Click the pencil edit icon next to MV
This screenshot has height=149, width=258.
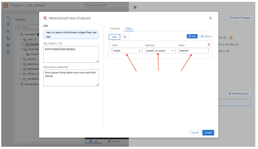coord(231,37)
